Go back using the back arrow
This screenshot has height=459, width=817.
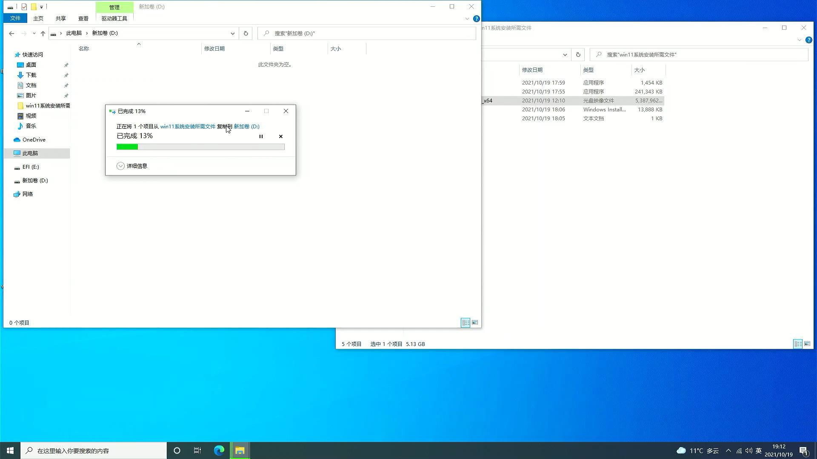tap(11, 33)
